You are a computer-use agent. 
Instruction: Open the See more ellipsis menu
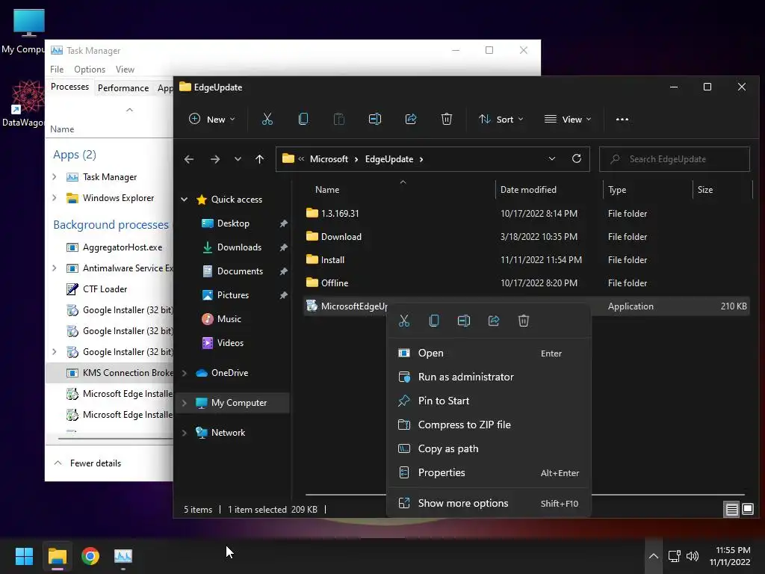click(x=622, y=119)
